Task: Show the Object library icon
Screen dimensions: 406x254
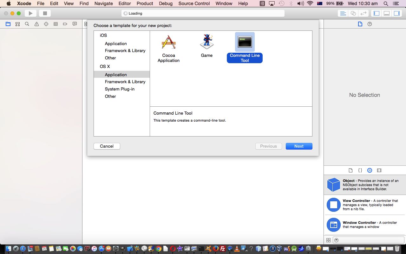Action: (370, 170)
